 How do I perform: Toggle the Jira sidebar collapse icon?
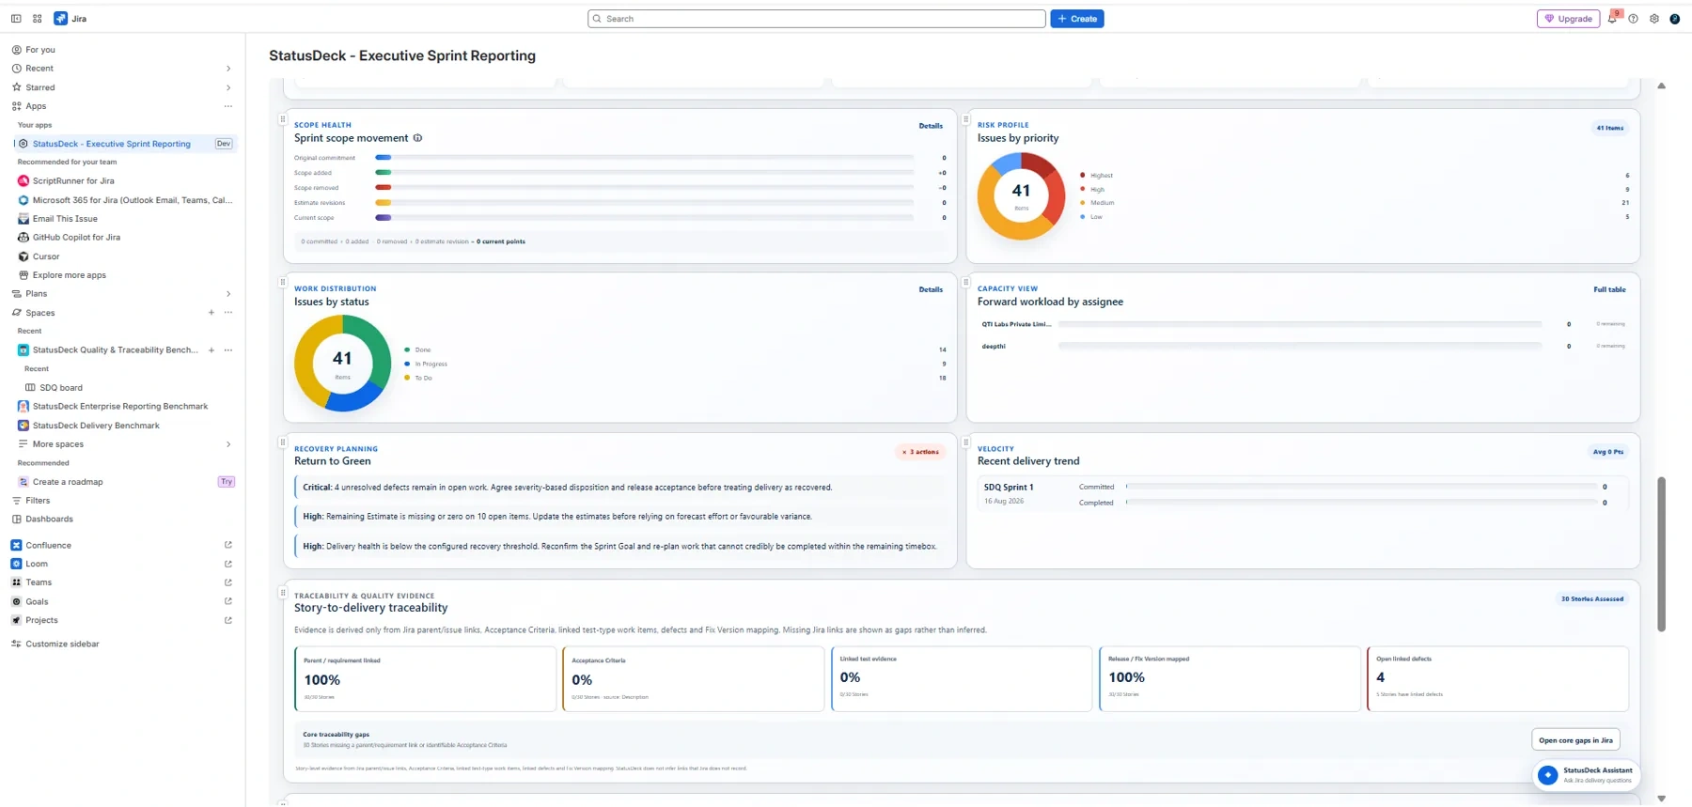click(16, 19)
